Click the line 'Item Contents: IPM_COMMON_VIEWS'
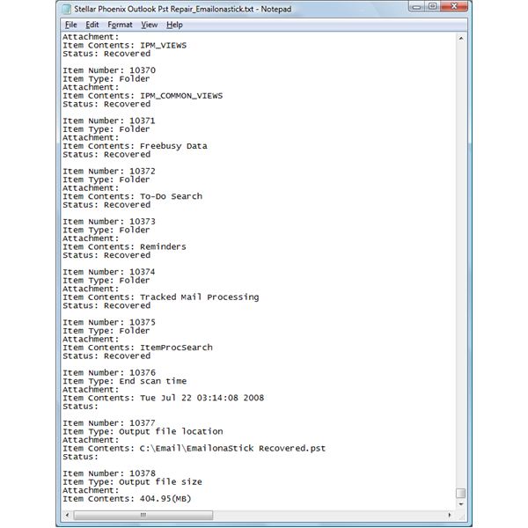Image resolution: width=528 pixels, height=528 pixels. coord(143,96)
